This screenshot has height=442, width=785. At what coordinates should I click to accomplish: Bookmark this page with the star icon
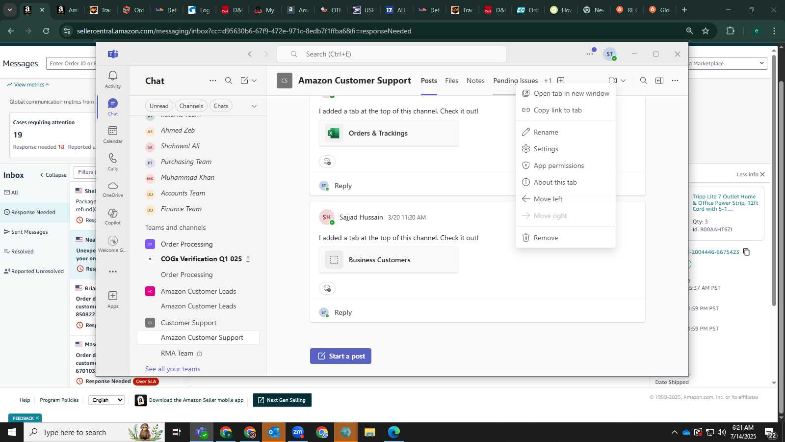[706, 31]
